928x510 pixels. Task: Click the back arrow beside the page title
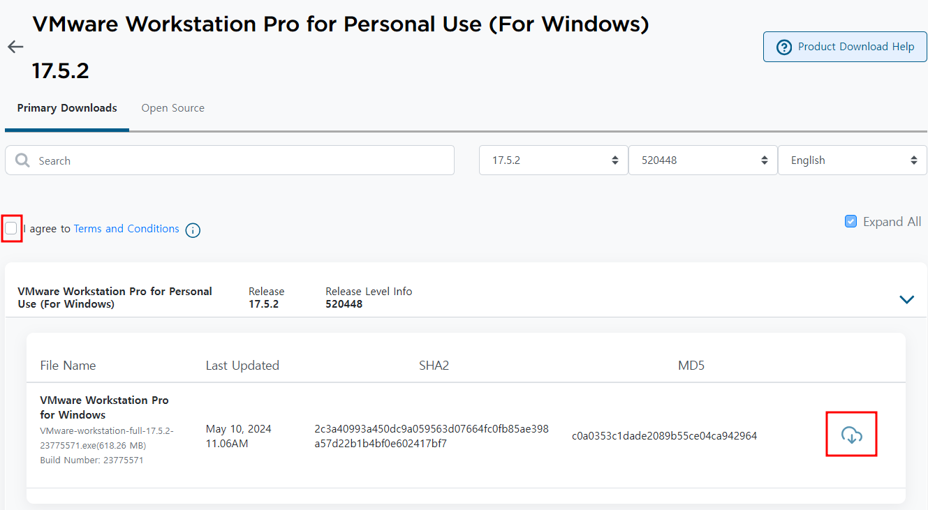pyautogui.click(x=15, y=47)
